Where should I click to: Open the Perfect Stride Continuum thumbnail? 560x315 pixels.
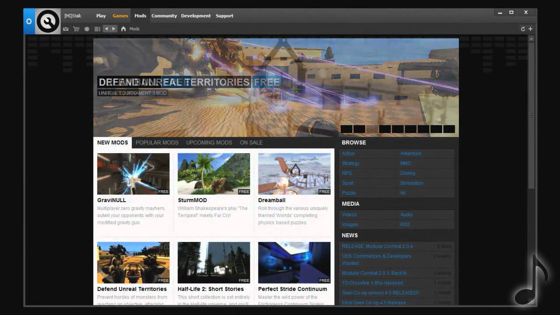[294, 262]
